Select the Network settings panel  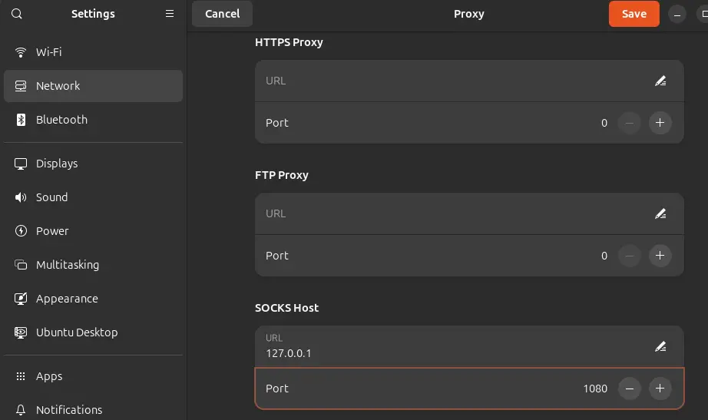[x=93, y=86]
